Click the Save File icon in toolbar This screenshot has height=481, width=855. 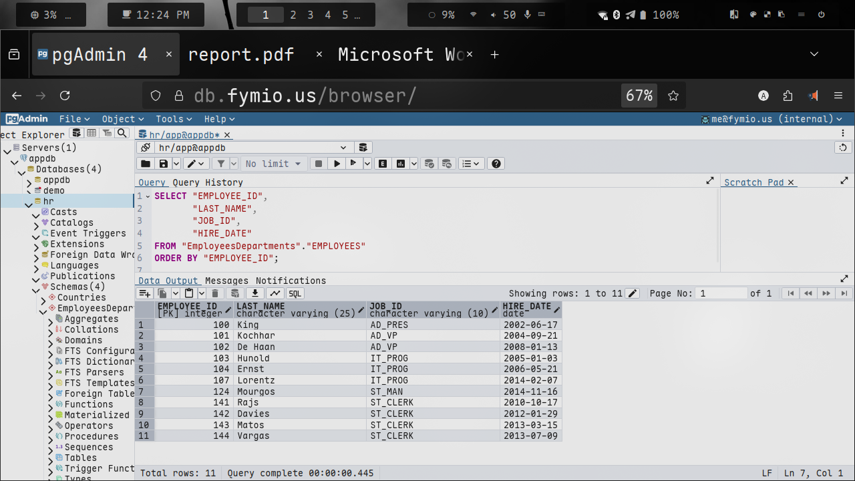[163, 164]
